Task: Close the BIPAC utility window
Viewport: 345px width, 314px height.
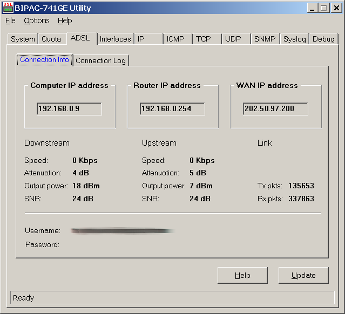Action: pos(337,8)
